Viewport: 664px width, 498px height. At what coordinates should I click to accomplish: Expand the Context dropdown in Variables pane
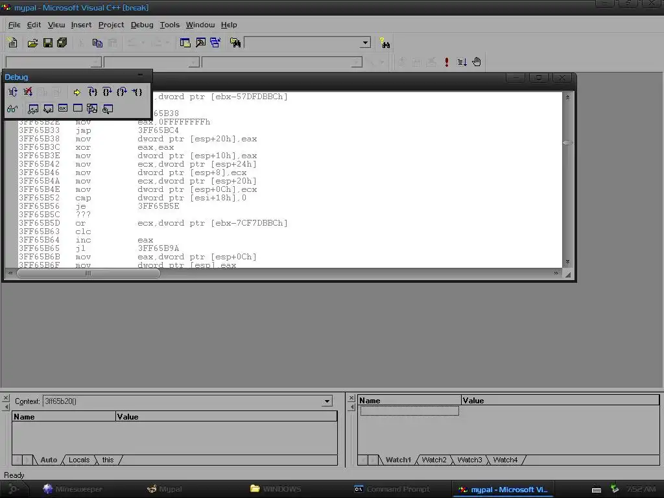(327, 401)
